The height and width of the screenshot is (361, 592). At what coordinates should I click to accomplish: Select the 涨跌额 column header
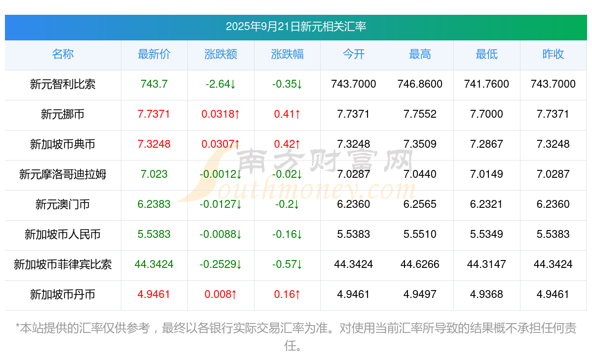tap(221, 54)
